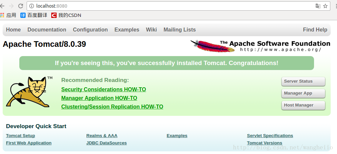
Task: Open Examples link under Developer Quick Start
Action: point(177,136)
